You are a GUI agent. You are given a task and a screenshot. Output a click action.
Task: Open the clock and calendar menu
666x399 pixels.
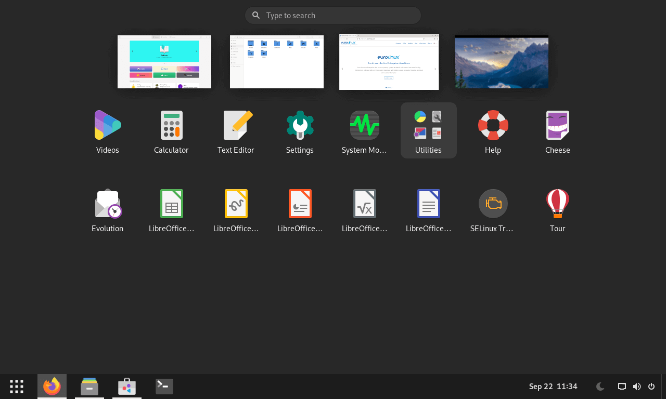(553, 387)
